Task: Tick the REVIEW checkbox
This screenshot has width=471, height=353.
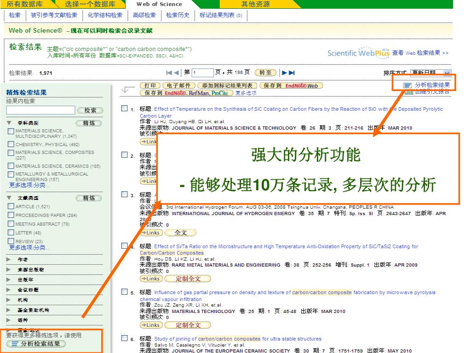Action: point(11,241)
